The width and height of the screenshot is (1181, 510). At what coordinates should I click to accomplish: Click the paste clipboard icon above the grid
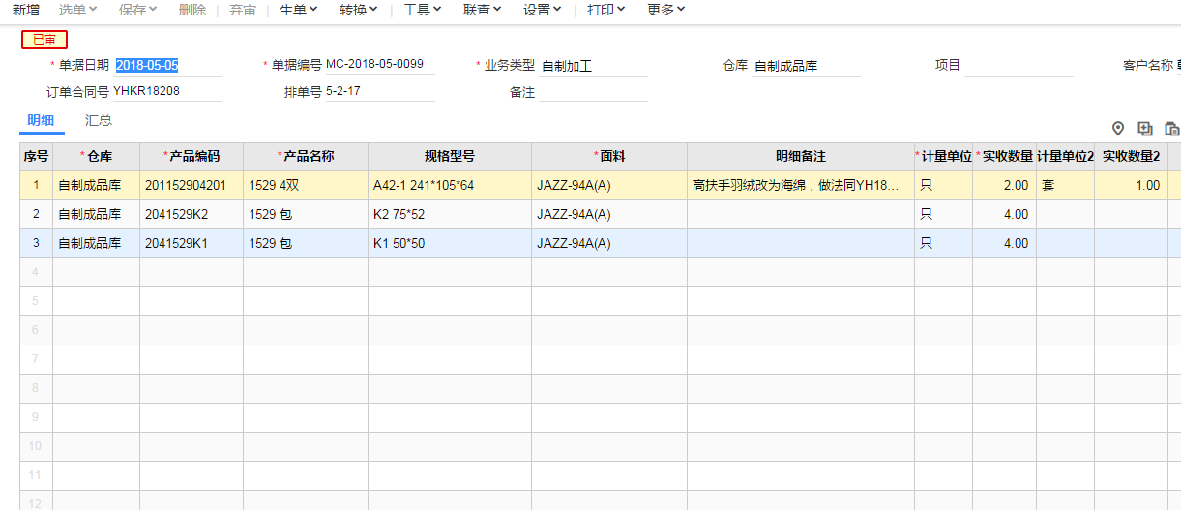1171,129
